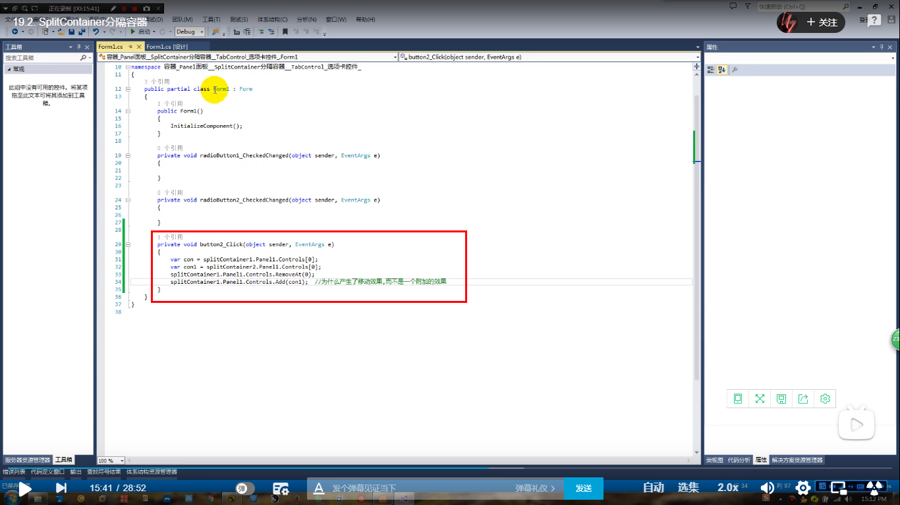This screenshot has height=505, width=900.
Task: Click the blue 发送 send button
Action: click(x=584, y=488)
